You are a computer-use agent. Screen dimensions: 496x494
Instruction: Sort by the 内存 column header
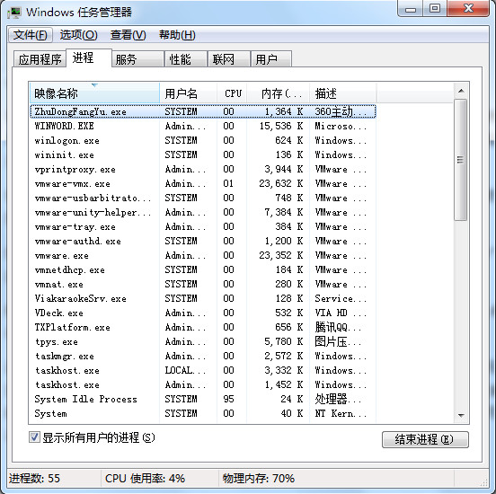coord(278,93)
